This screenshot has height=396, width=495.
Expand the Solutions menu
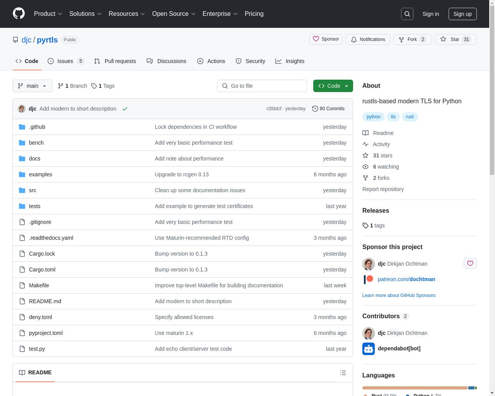pos(85,14)
